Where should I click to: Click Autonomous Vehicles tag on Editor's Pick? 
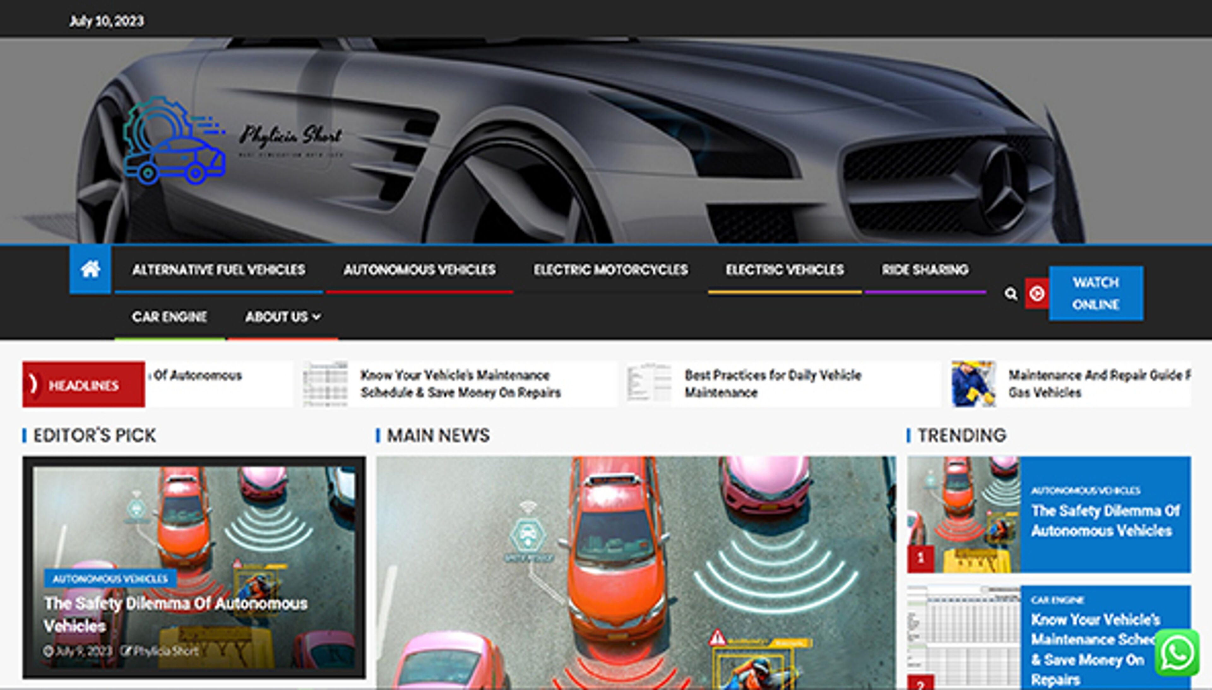tap(110, 579)
